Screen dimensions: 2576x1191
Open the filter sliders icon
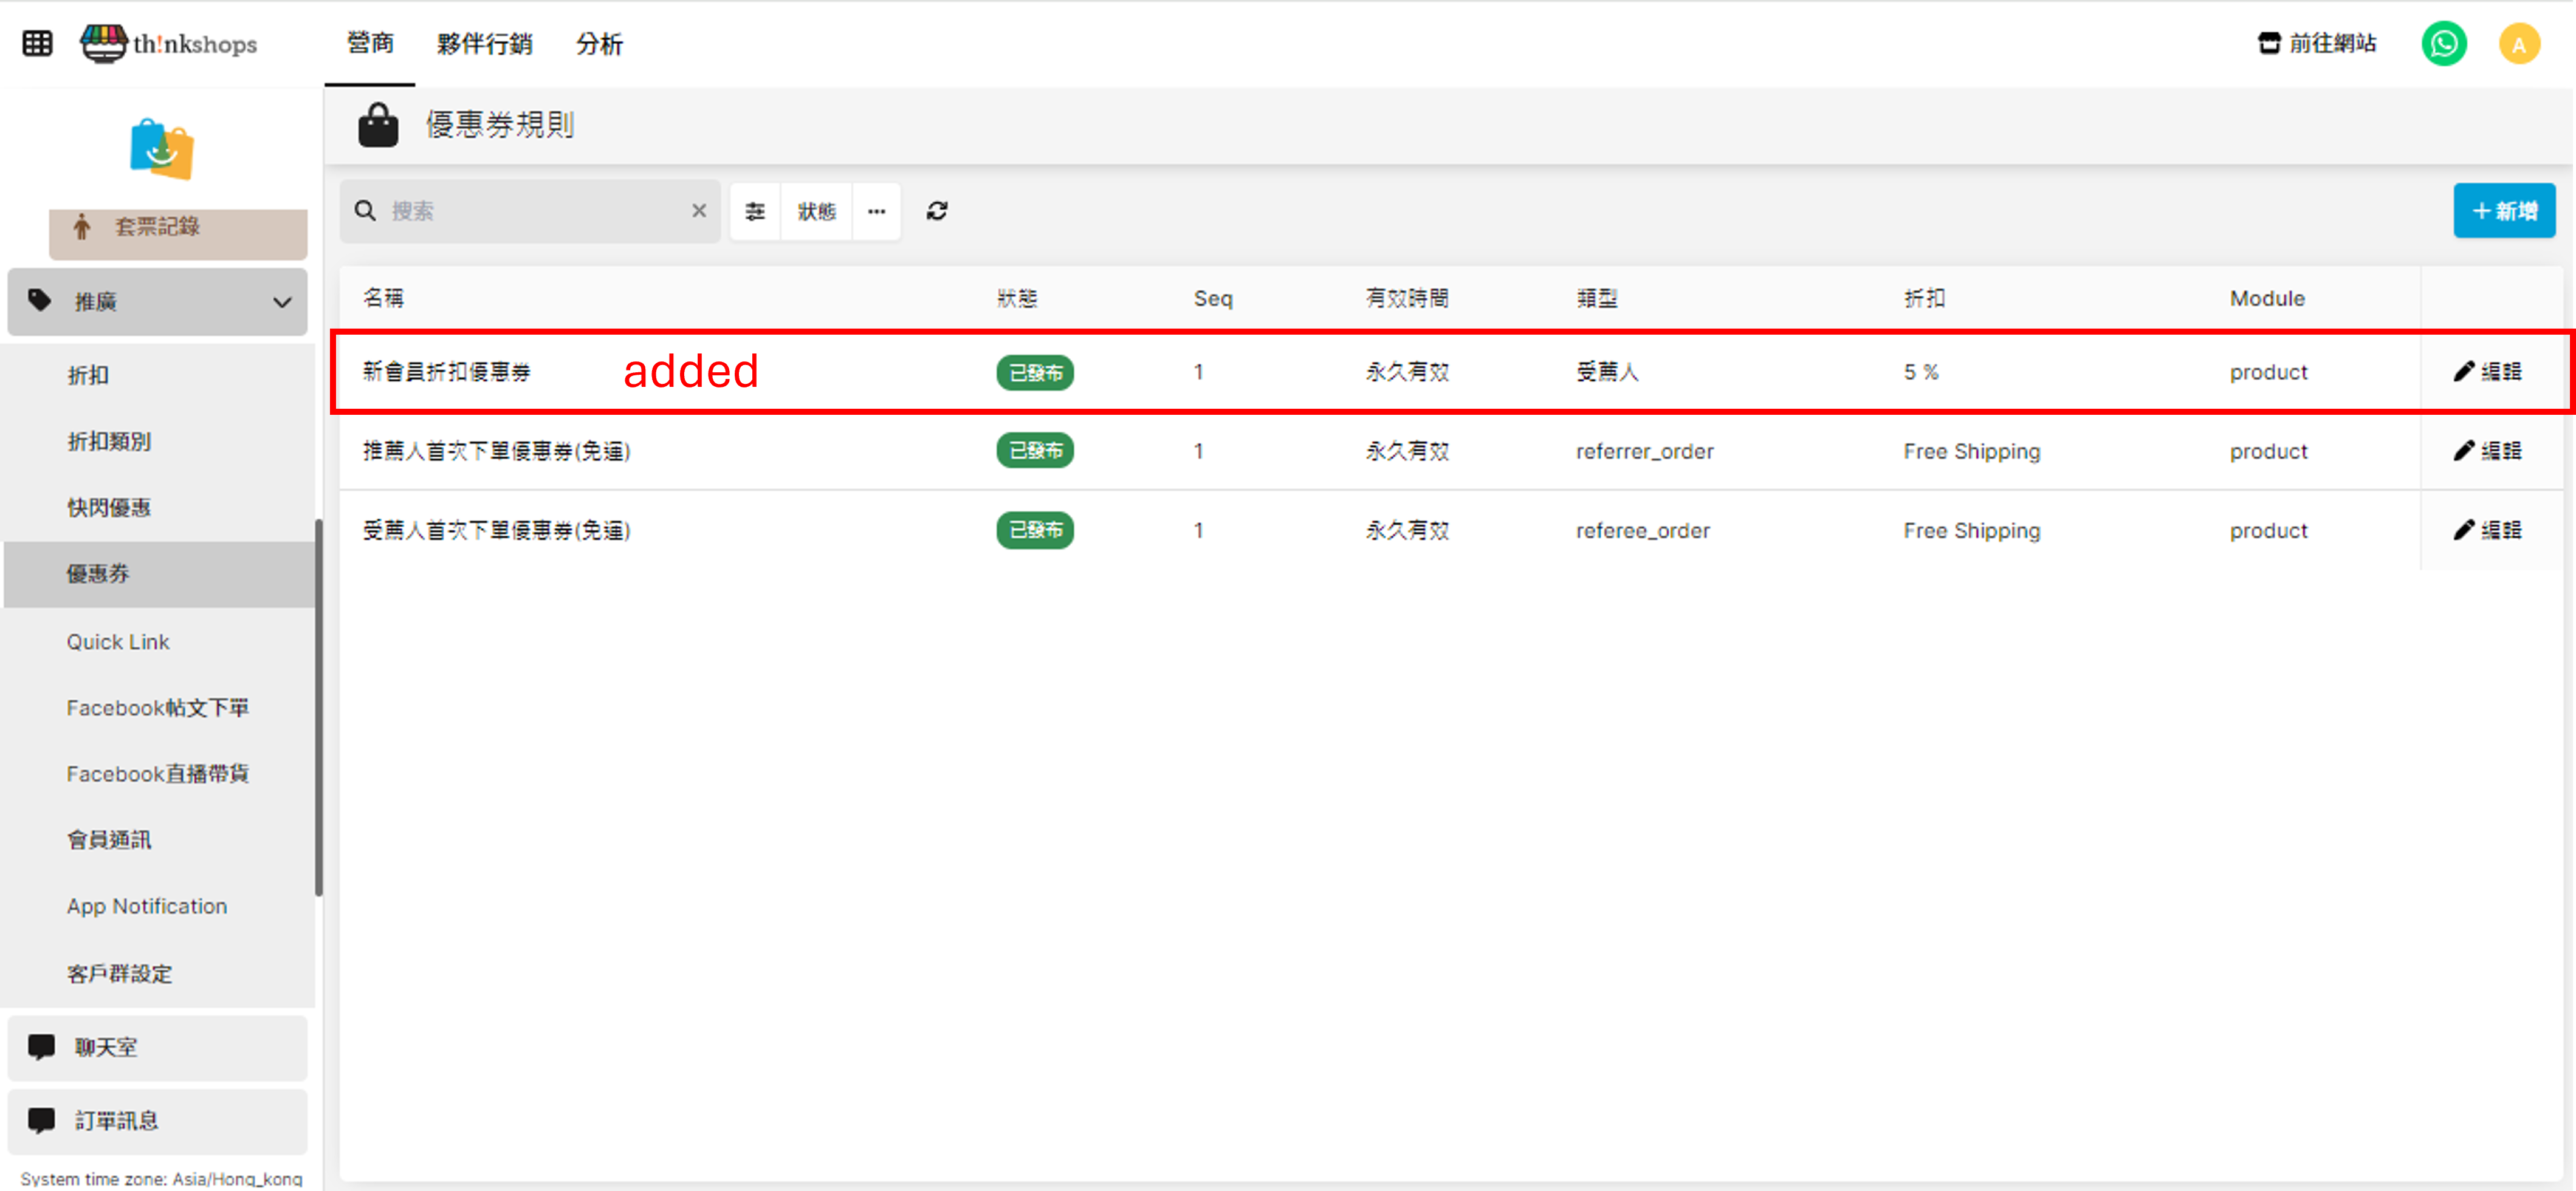[755, 211]
